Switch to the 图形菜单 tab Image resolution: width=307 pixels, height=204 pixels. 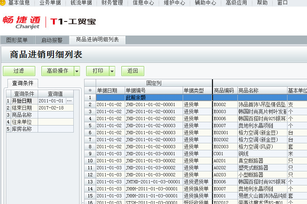(x=17, y=40)
